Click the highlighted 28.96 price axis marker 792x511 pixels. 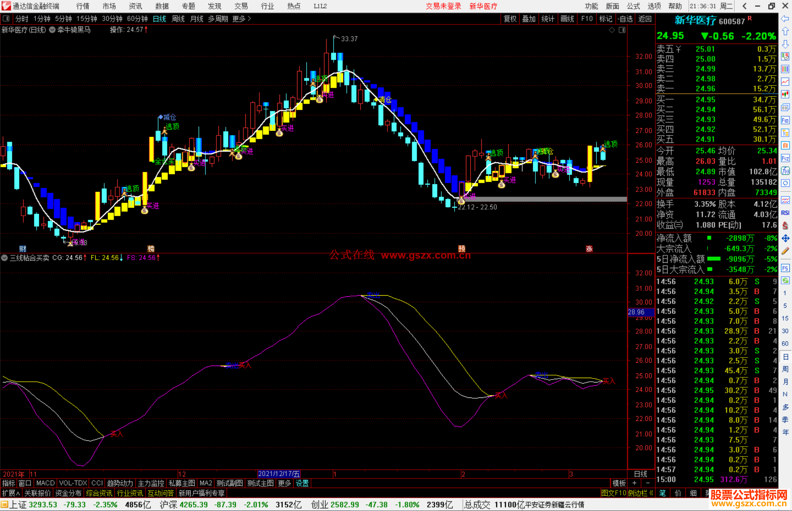coord(641,312)
